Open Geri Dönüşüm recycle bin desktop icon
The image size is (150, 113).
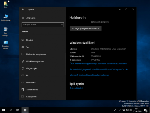[5, 31]
